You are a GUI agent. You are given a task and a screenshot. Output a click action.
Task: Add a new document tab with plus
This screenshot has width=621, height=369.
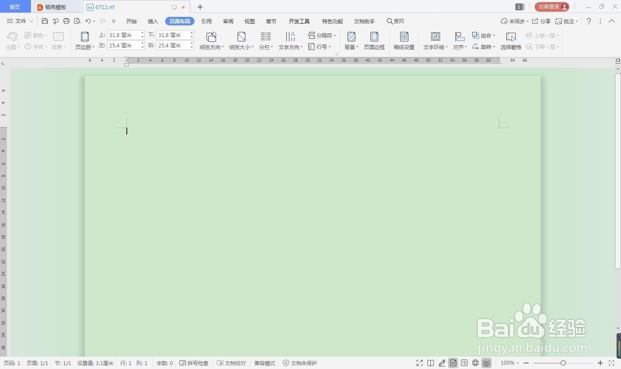200,7
